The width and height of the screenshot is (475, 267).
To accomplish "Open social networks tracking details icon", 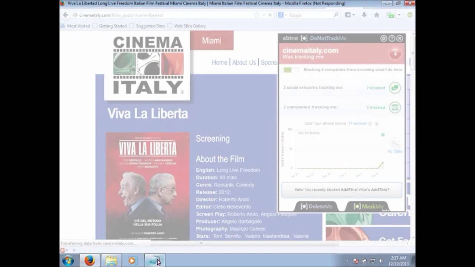I will click(x=395, y=88).
